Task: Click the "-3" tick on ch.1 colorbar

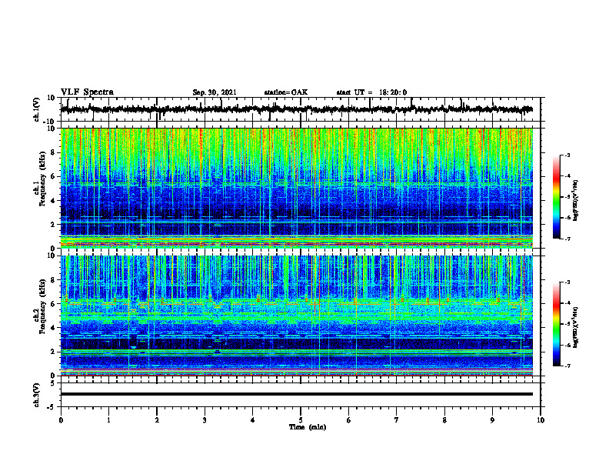Action: (x=567, y=155)
